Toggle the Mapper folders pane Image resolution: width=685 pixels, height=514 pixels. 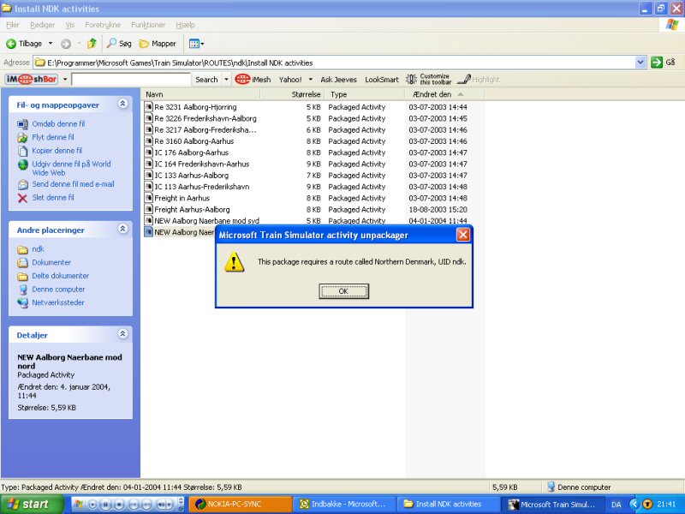tap(158, 44)
